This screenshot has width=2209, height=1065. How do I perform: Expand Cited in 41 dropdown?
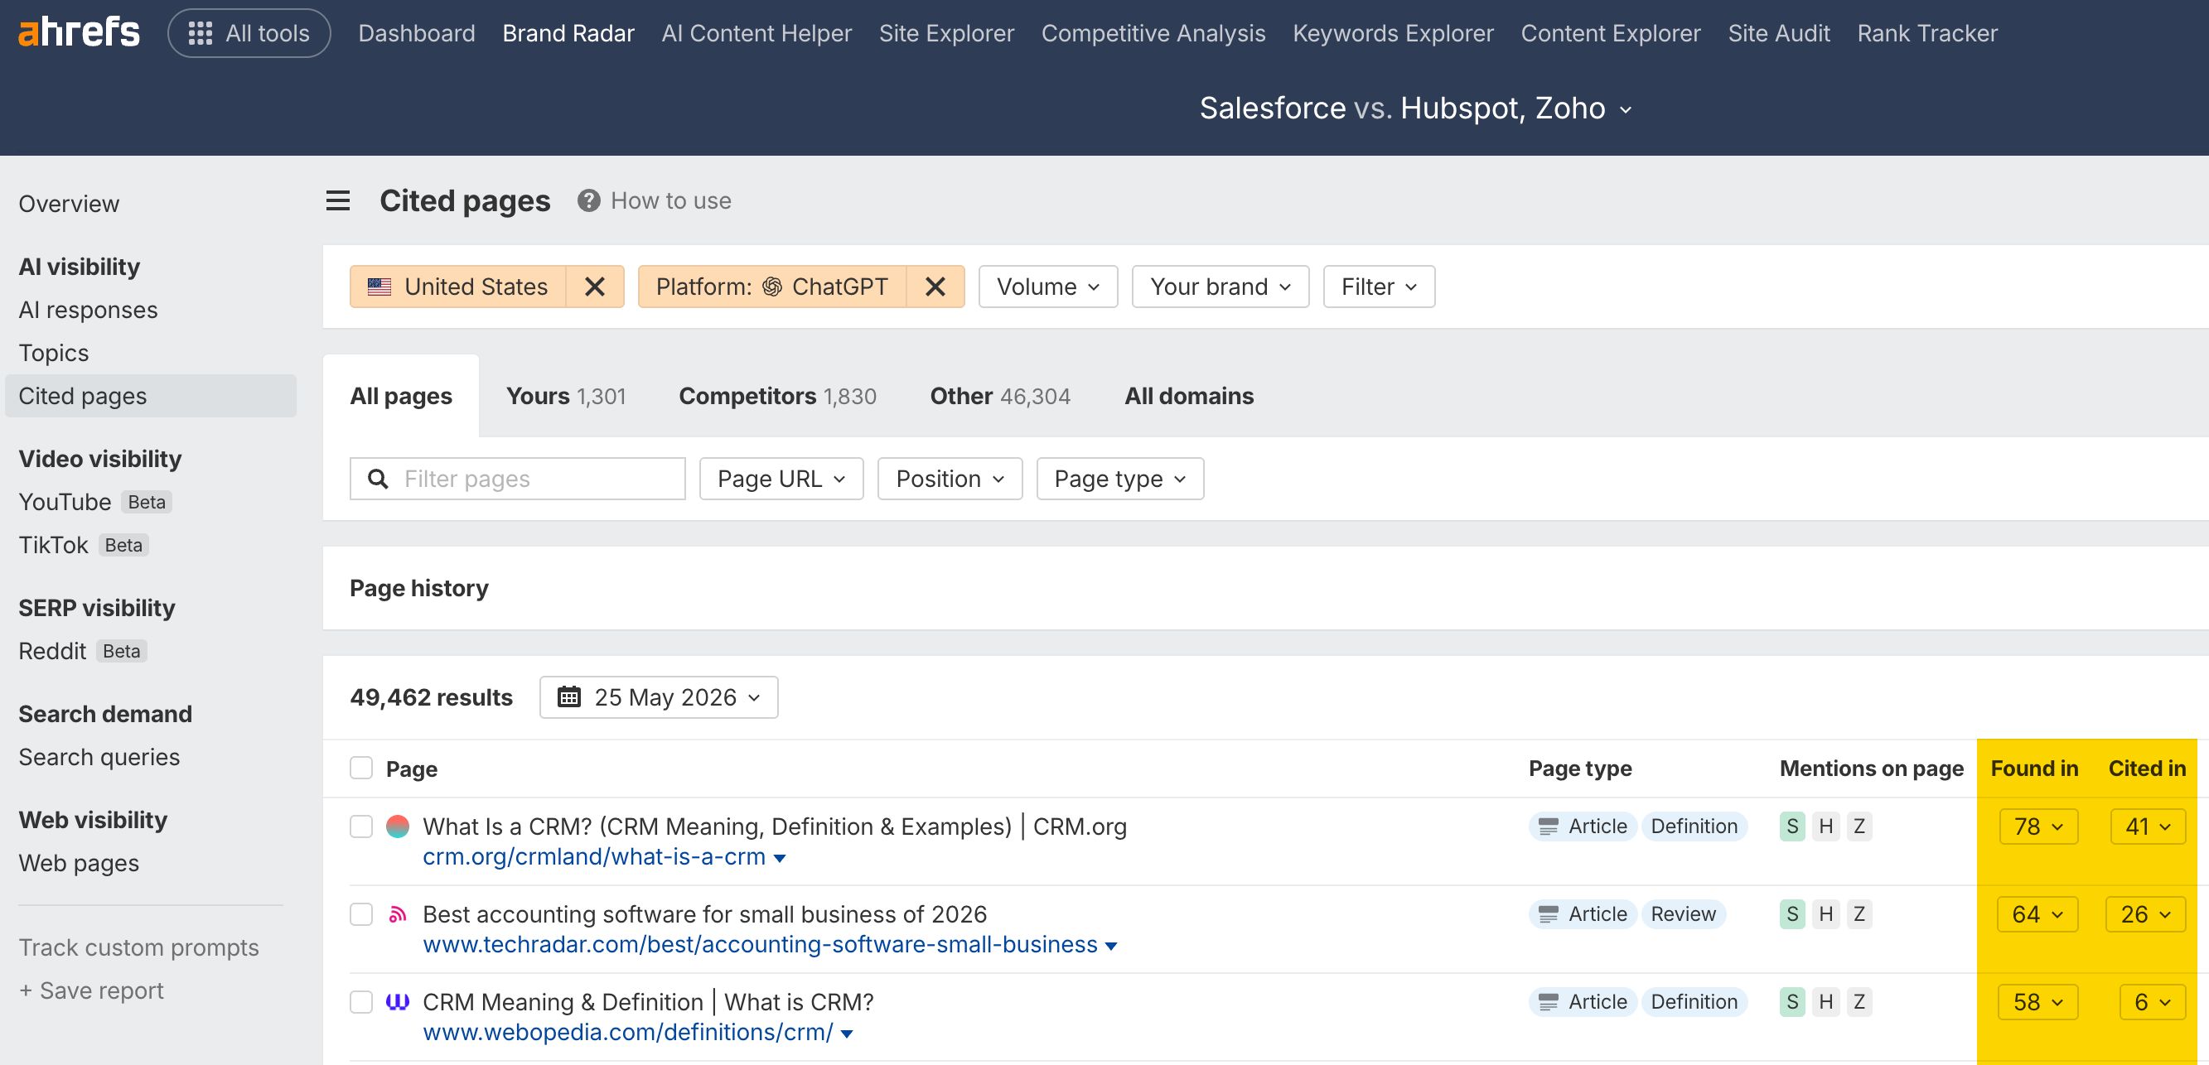[2147, 826]
